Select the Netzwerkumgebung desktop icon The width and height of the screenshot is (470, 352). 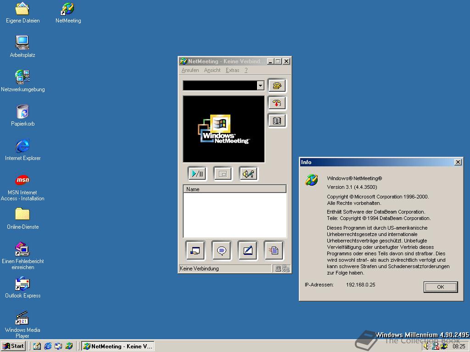[x=22, y=81]
